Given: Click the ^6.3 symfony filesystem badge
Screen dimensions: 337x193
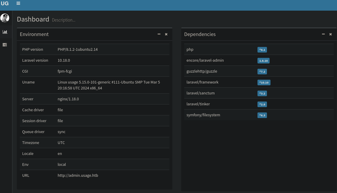Looking at the screenshot, I should point(262,115).
